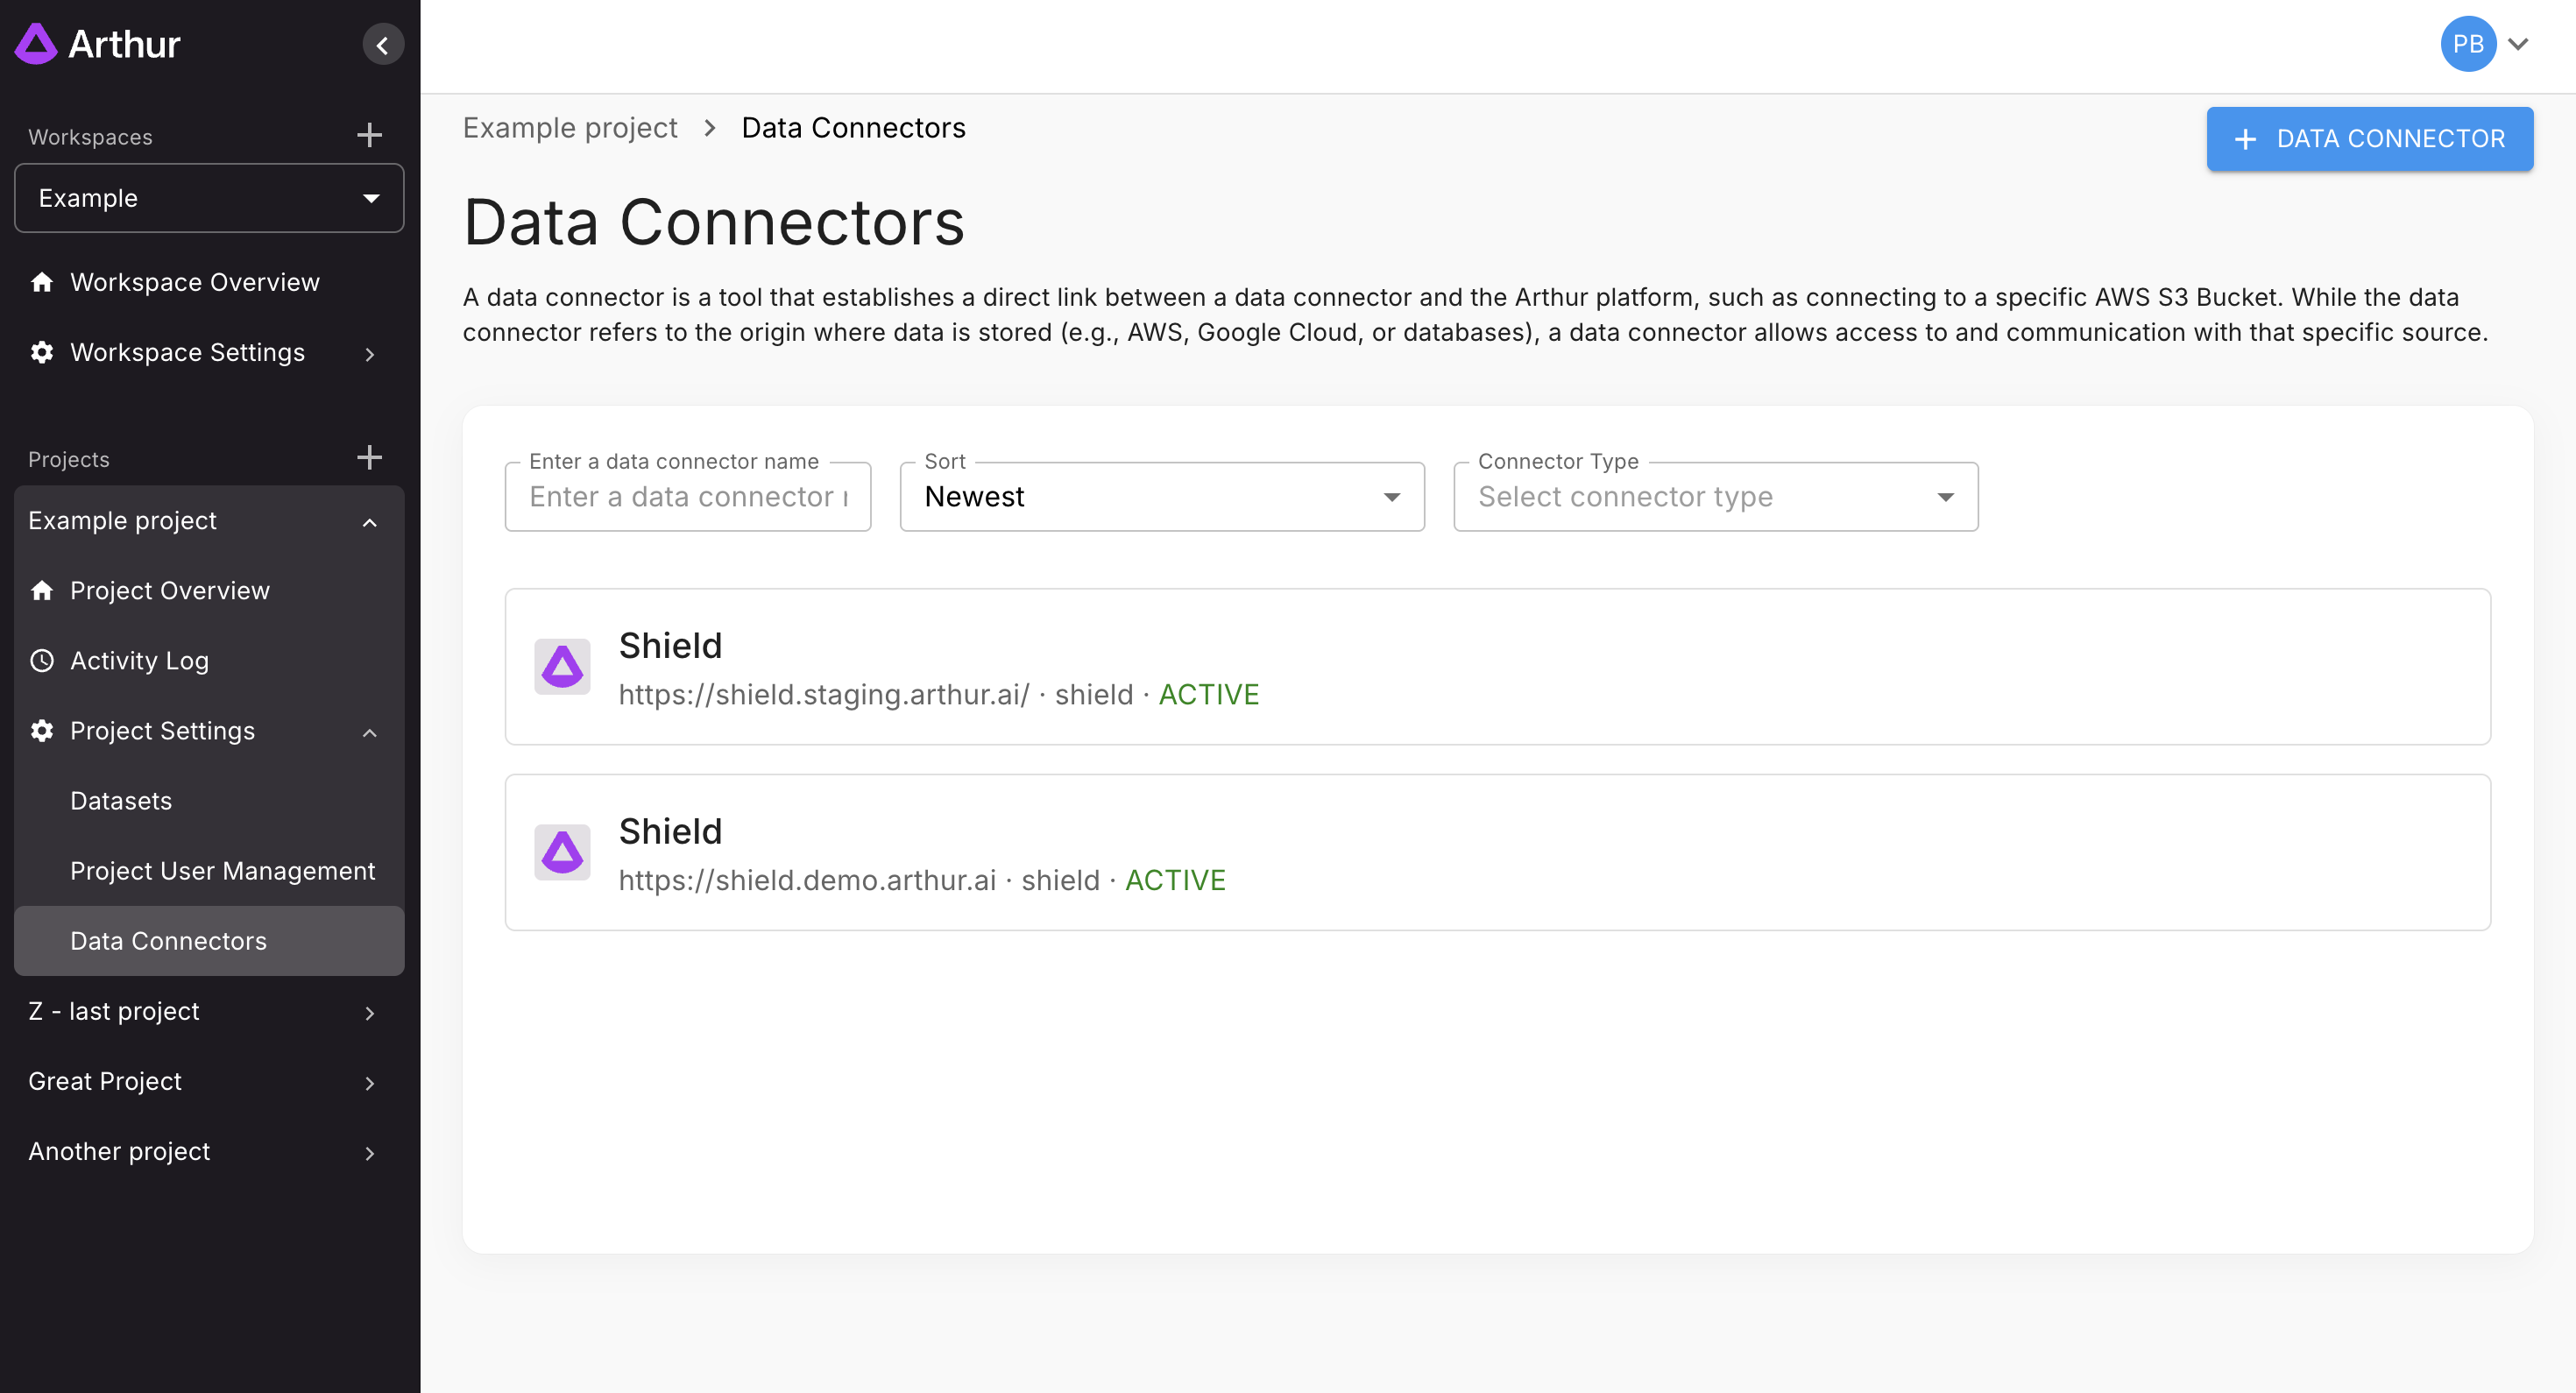Click the Arthur logo icon
Screen dimensions: 2576x1393
point(37,44)
